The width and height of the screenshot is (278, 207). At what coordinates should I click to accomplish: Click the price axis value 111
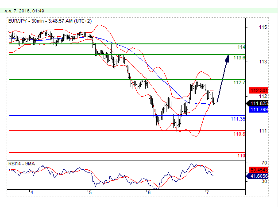click(263, 131)
